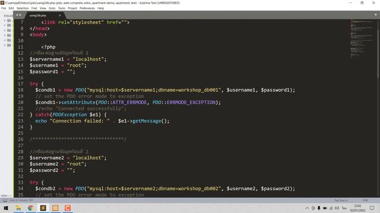Click the $servername2 assignment line
This screenshot has width=380, height=213.
coord(68,158)
